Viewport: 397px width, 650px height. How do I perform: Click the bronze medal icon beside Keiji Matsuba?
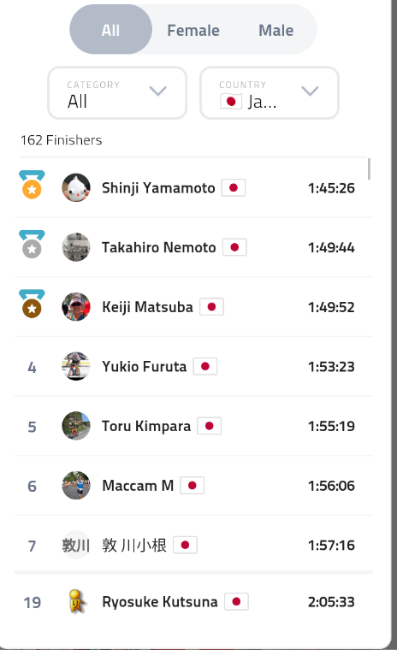pyautogui.click(x=32, y=304)
